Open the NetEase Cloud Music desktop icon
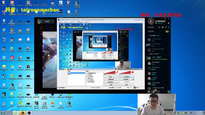Viewport: 205px width, 115px height. 12,58
